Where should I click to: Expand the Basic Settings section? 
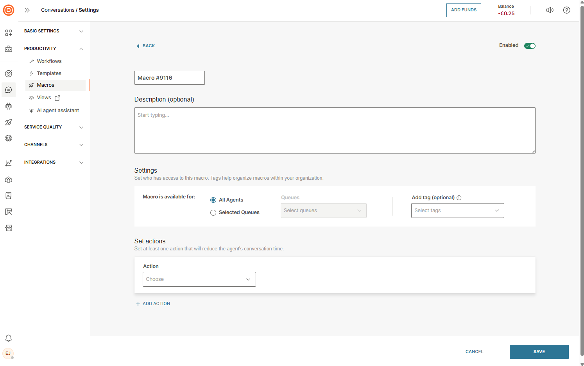[54, 31]
